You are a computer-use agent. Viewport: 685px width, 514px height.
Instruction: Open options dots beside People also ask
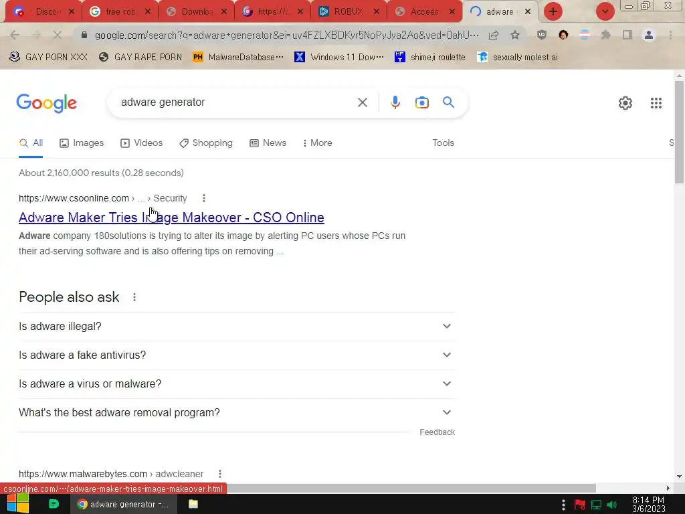click(134, 297)
